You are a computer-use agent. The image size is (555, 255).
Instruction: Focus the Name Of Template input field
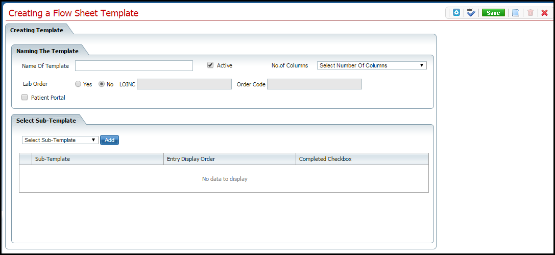pos(134,65)
